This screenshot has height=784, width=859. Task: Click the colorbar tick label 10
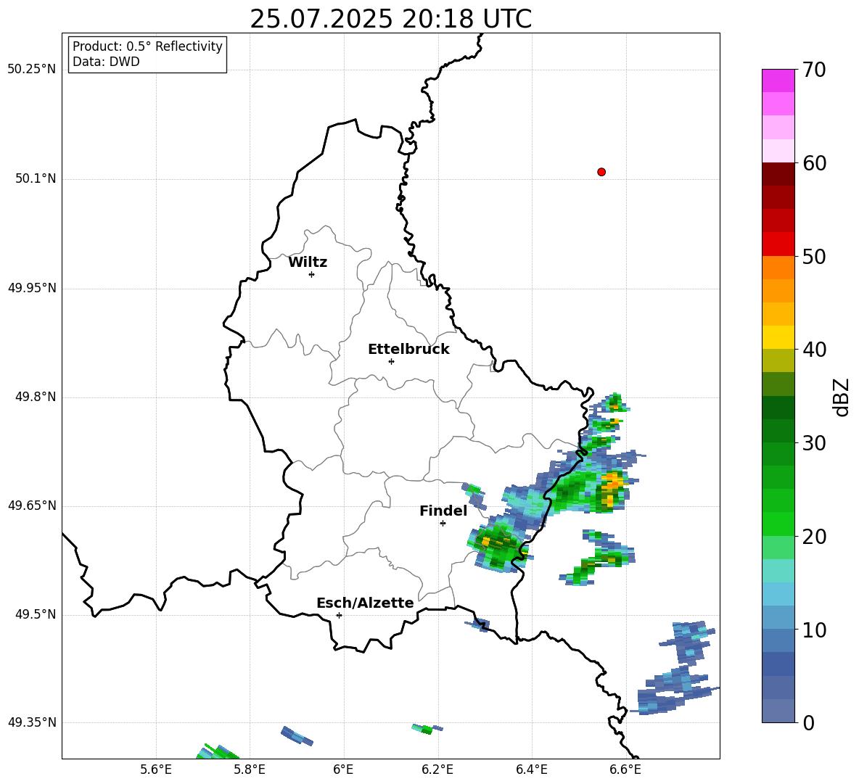tap(814, 630)
